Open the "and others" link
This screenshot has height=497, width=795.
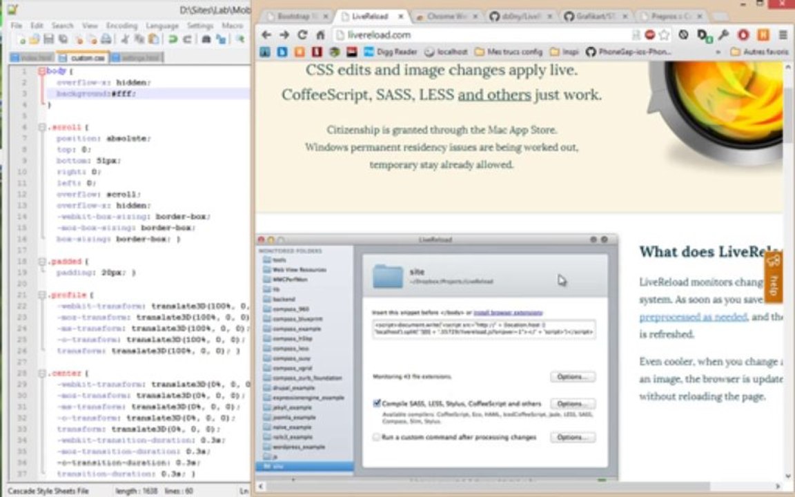[x=494, y=95]
